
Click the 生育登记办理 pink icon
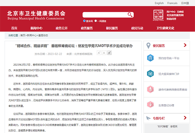tap(151, 105)
